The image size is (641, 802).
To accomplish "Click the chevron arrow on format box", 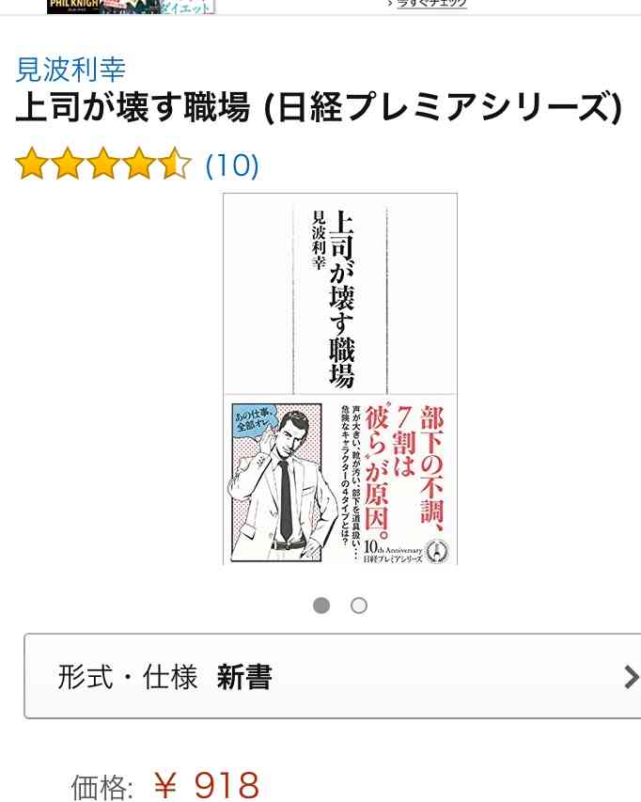I will pos(632,678).
